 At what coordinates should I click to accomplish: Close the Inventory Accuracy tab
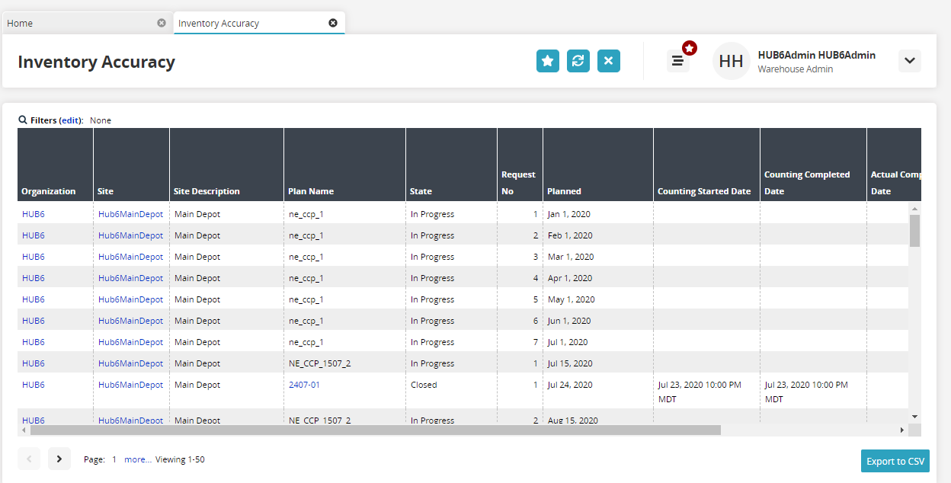(333, 23)
